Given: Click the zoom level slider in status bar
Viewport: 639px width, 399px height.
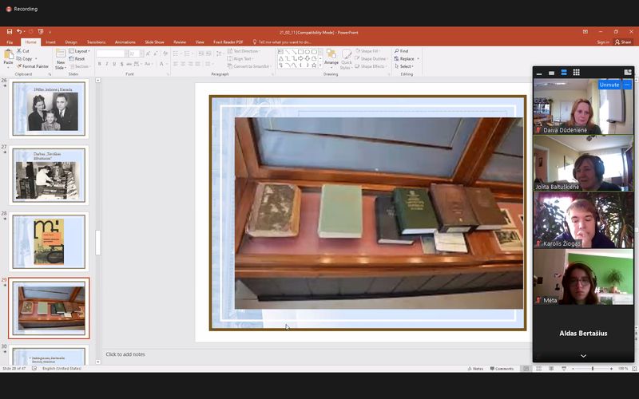Looking at the screenshot, I should 592,369.
